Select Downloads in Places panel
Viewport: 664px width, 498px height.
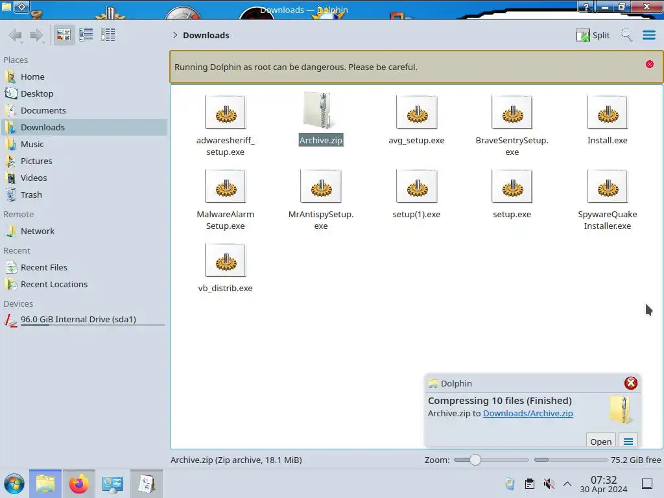tap(84, 128)
